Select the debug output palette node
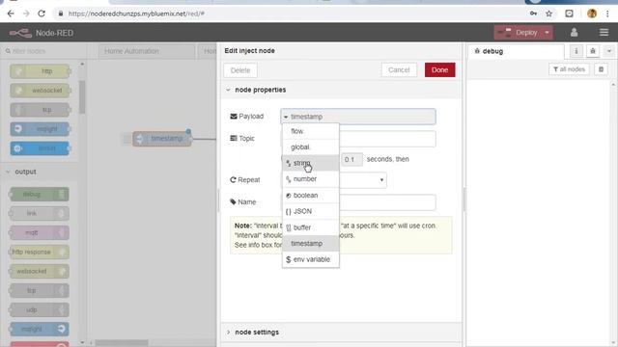This screenshot has width=618, height=347. [39, 194]
